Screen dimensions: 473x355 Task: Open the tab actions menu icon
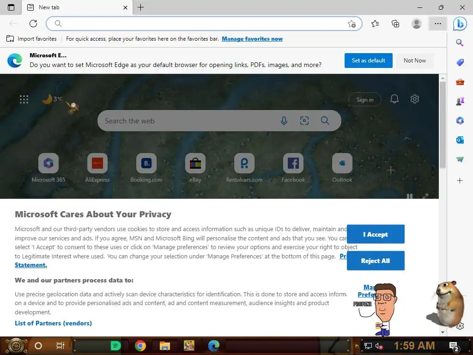11,7
